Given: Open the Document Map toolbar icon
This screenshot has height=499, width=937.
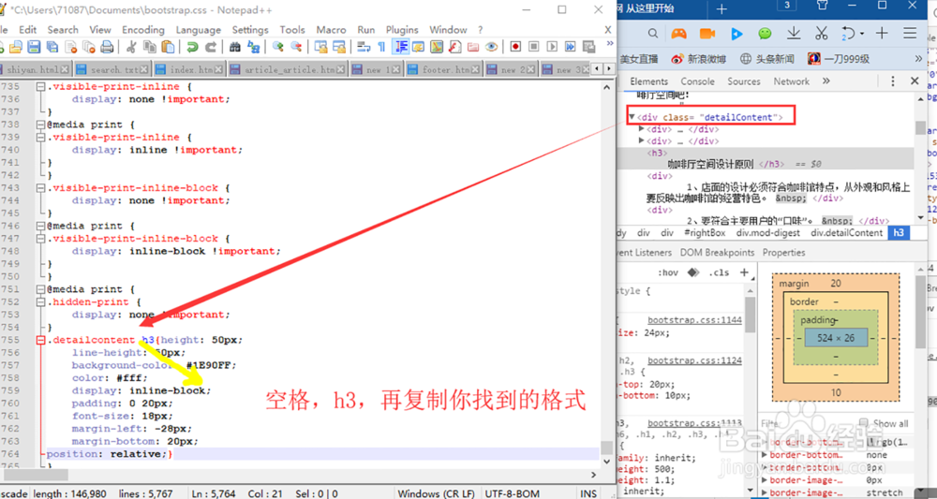Looking at the screenshot, I should pos(437,47).
